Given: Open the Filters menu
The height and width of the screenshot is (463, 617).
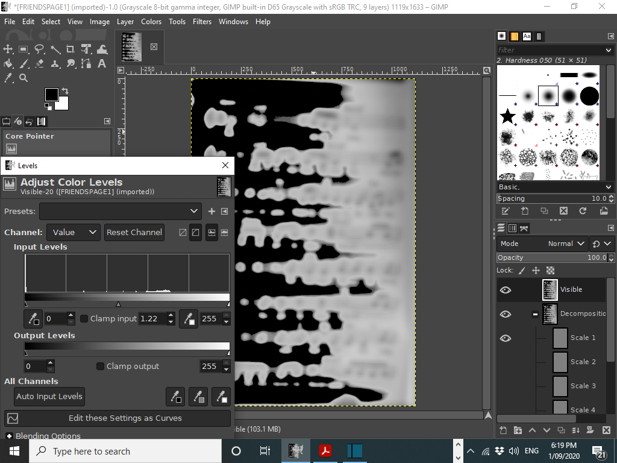Looking at the screenshot, I should [202, 22].
